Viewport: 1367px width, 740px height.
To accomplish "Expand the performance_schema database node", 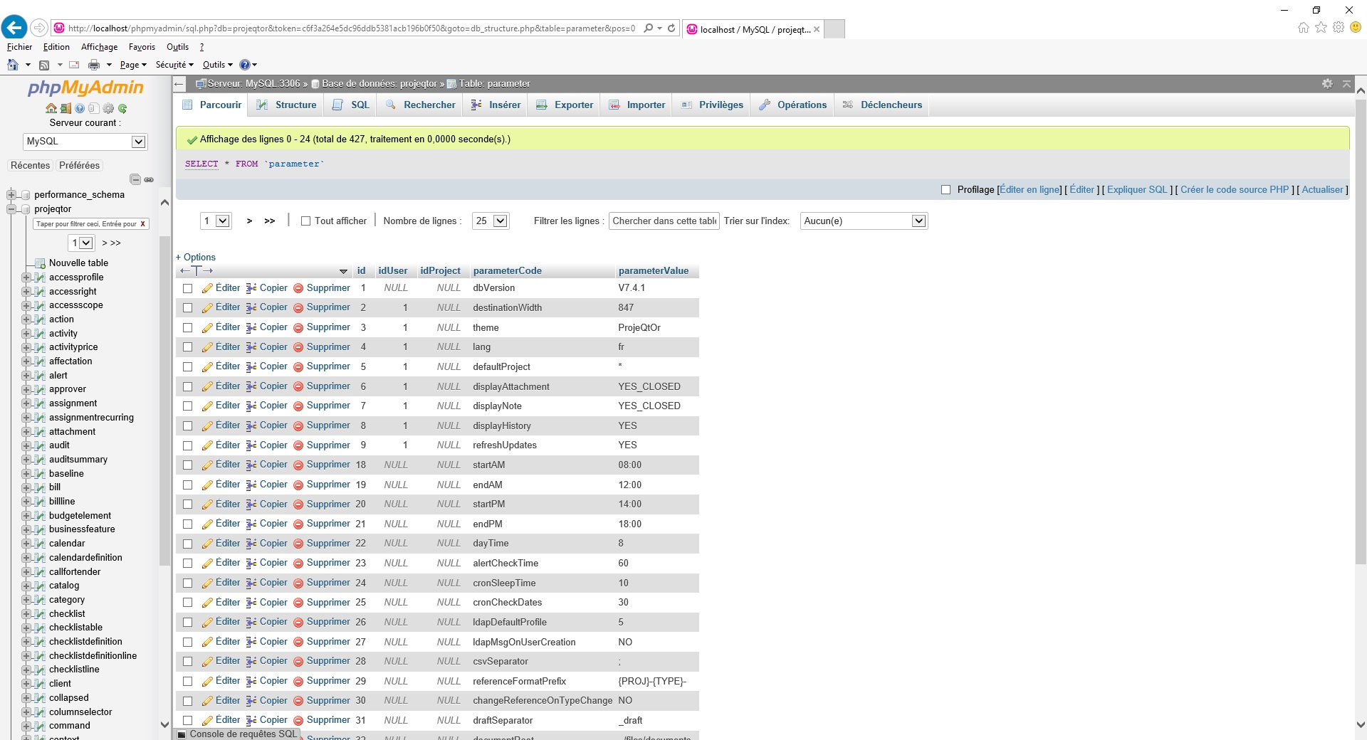I will click(11, 195).
